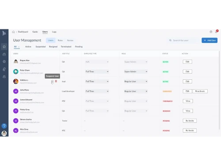
Task: Open the help icon in the top right
Action: pyautogui.click(x=211, y=32)
